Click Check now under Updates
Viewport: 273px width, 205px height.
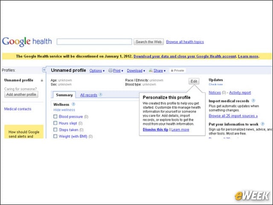216,85
